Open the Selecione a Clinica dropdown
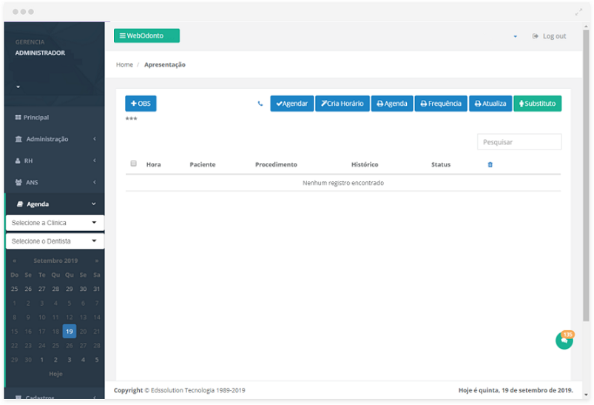The image size is (594, 405). point(55,223)
